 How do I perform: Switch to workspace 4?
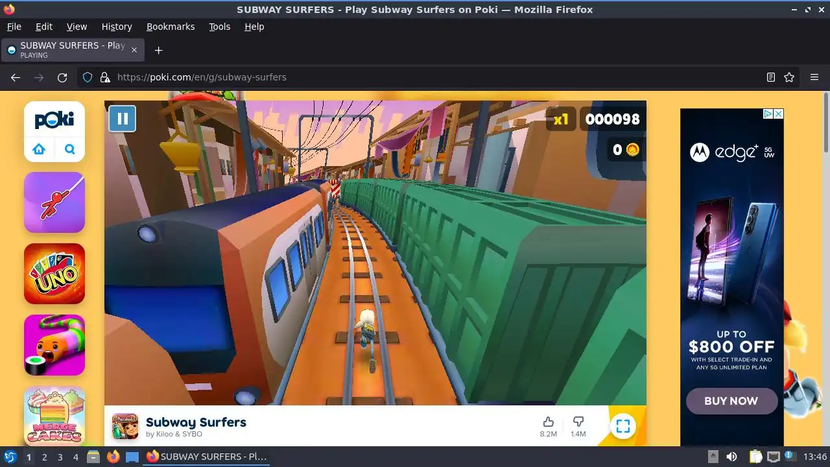coord(75,457)
